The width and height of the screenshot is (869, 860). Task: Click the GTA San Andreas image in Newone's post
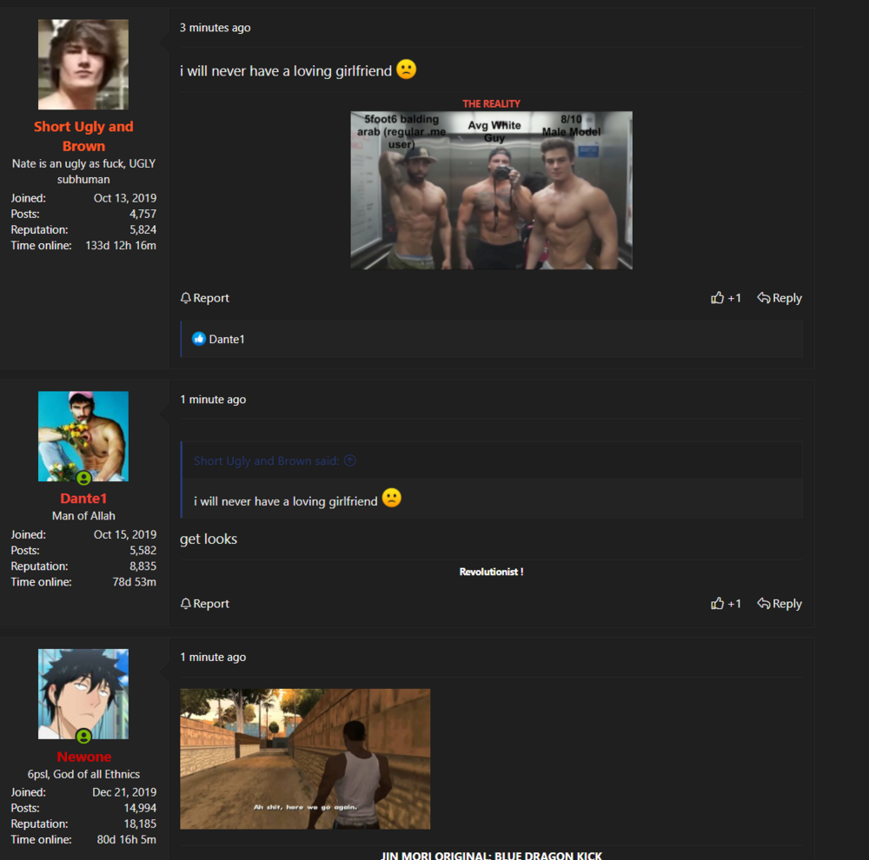[x=304, y=758]
